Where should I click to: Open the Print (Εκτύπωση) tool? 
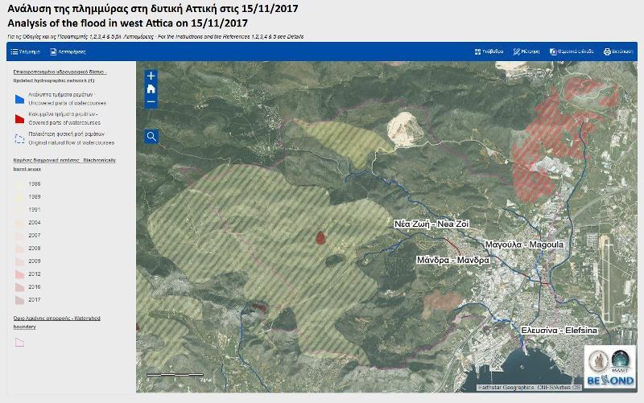(618, 51)
